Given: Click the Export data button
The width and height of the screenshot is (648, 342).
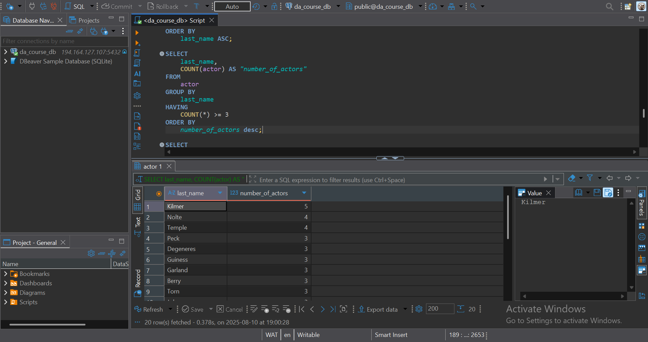Looking at the screenshot, I should [x=378, y=309].
